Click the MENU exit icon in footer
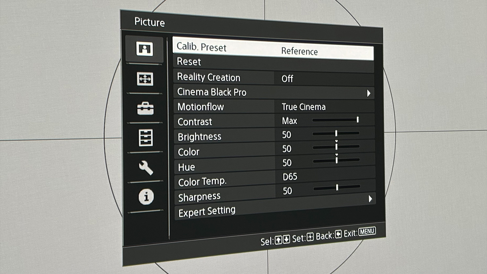487x274 pixels. click(367, 231)
